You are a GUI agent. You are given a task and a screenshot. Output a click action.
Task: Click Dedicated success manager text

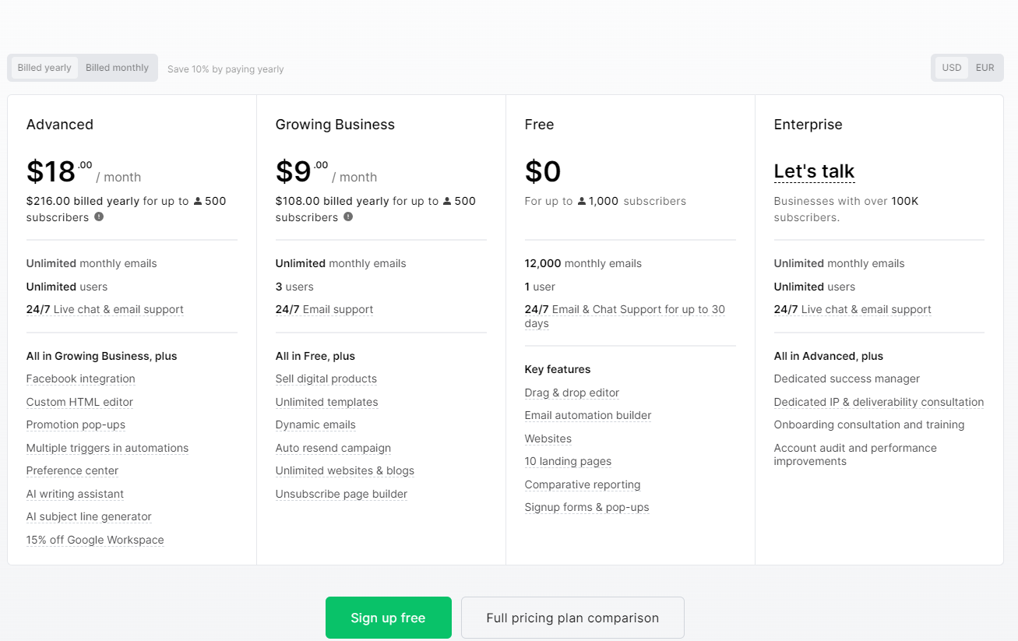tap(847, 379)
